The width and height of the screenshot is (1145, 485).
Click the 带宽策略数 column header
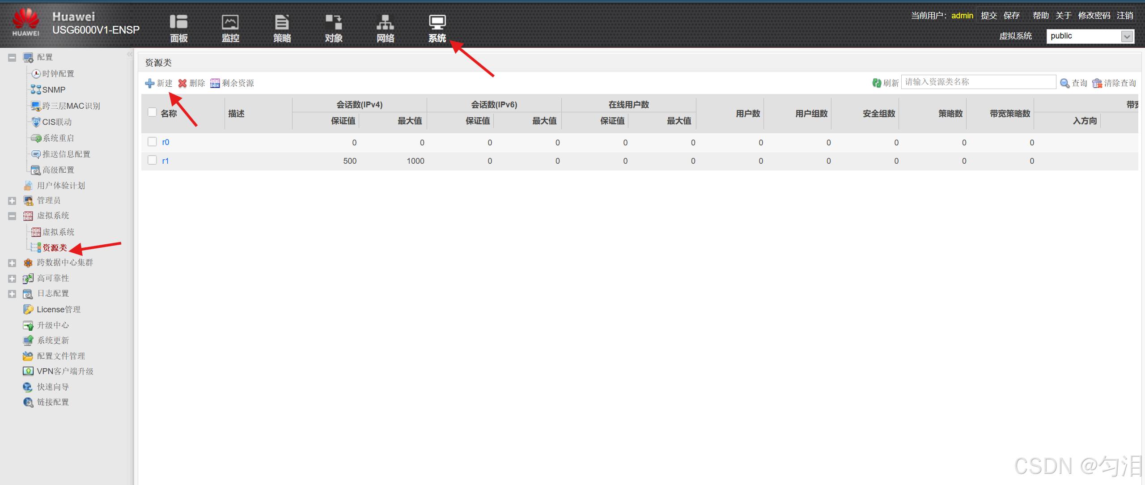pos(1009,114)
